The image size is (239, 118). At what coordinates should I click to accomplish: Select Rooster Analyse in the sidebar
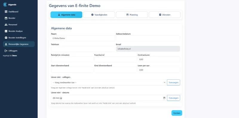tap(19, 31)
